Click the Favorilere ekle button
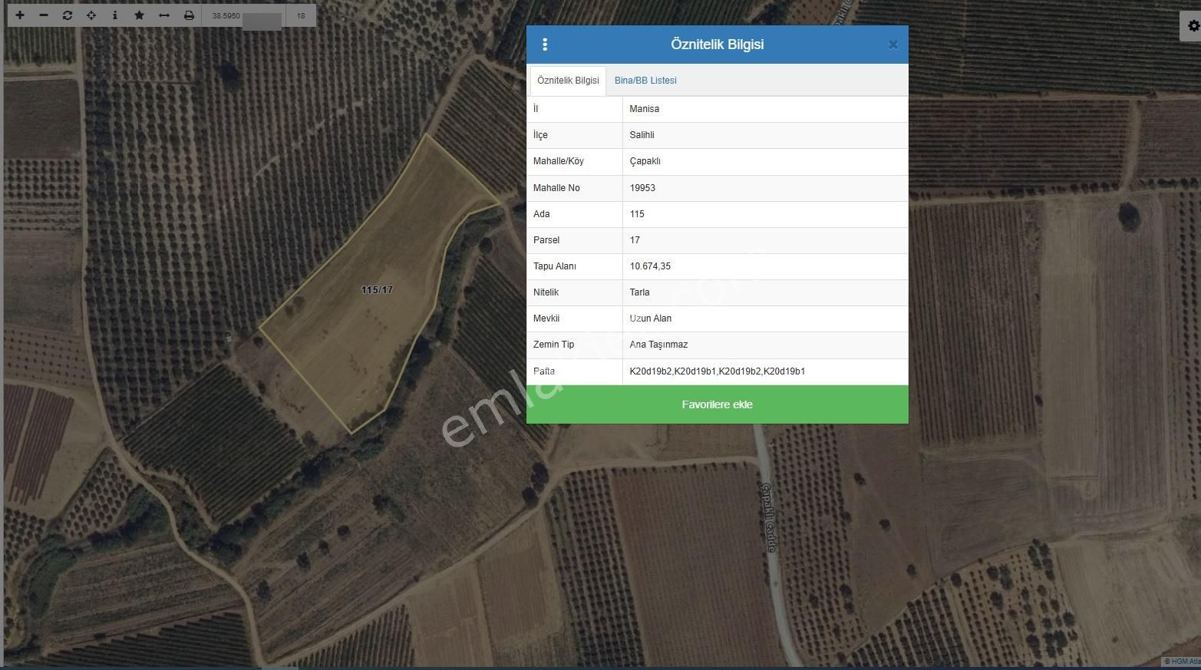 point(717,404)
